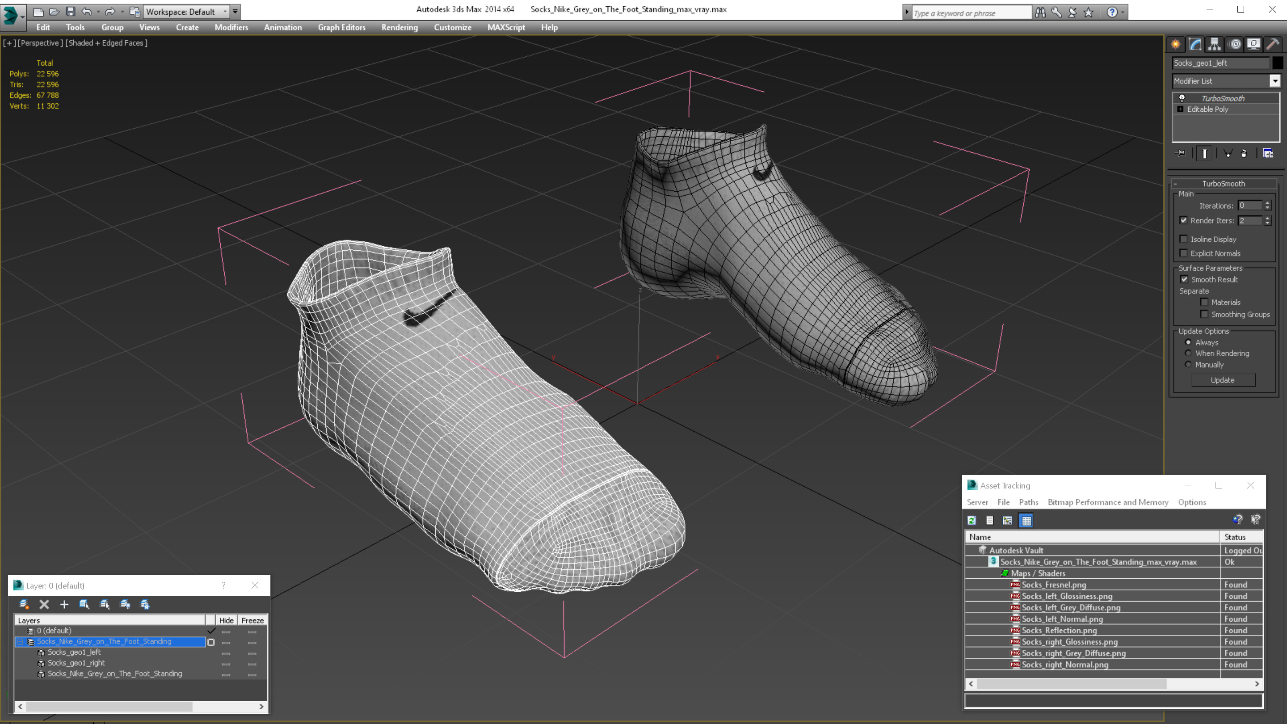Open the Paths menu in Asset Tracking
This screenshot has width=1287, height=724.
pos(1028,502)
